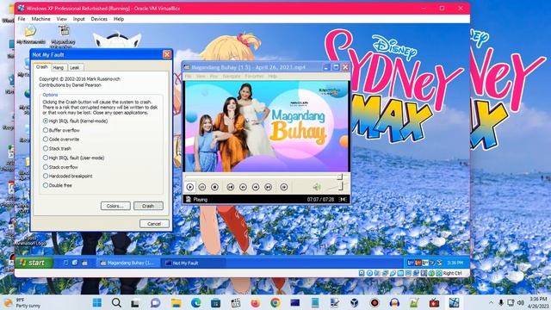
Task: Click the Right Ctrl host key indicator
Action: point(452,273)
